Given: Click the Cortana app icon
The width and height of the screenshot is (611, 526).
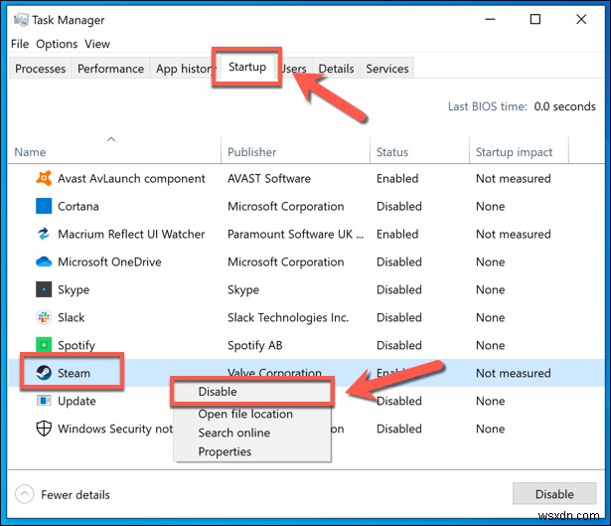Looking at the screenshot, I should [44, 207].
